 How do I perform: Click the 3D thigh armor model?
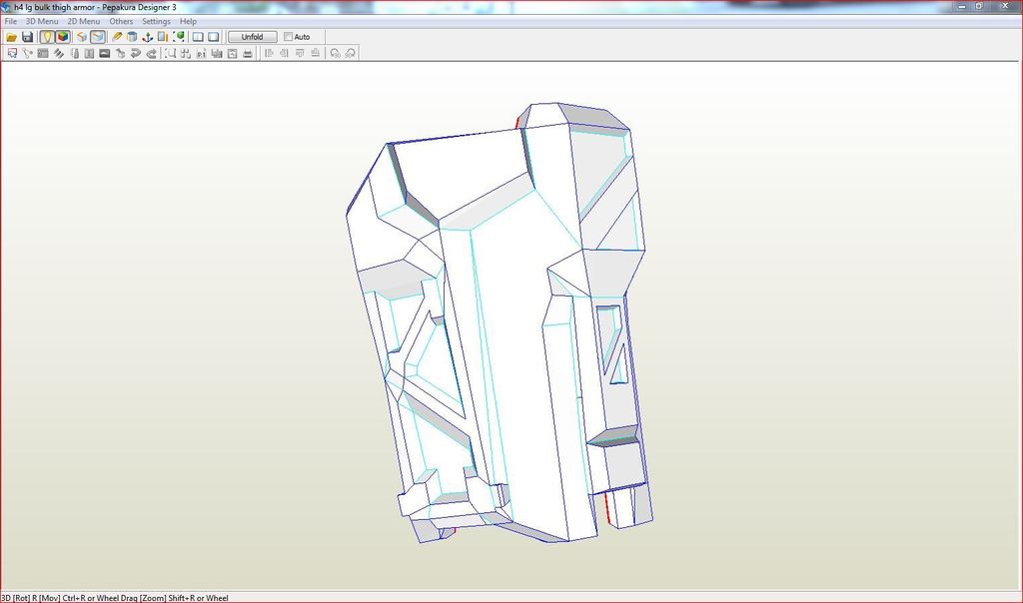pos(500,329)
